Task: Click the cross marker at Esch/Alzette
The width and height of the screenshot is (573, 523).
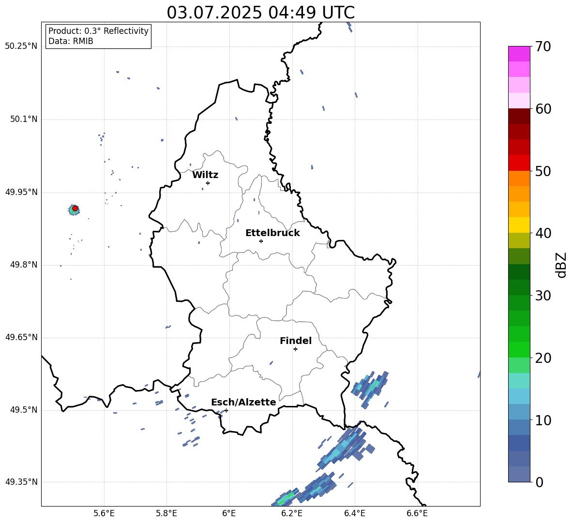Action: (226, 410)
